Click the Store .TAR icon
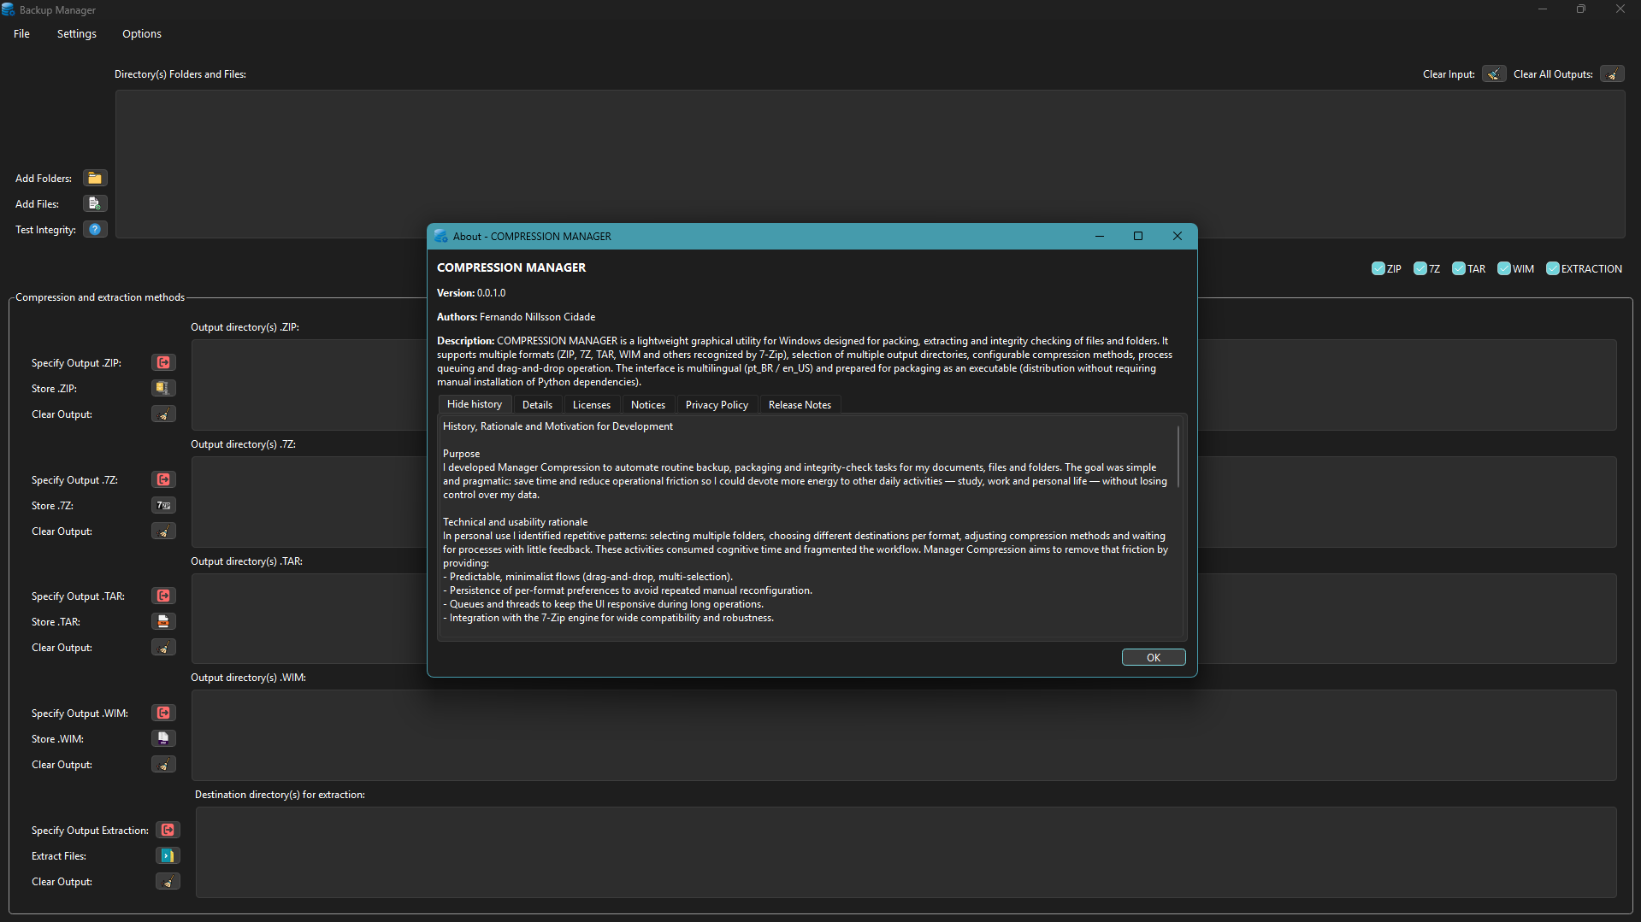Image resolution: width=1641 pixels, height=922 pixels. point(163,621)
